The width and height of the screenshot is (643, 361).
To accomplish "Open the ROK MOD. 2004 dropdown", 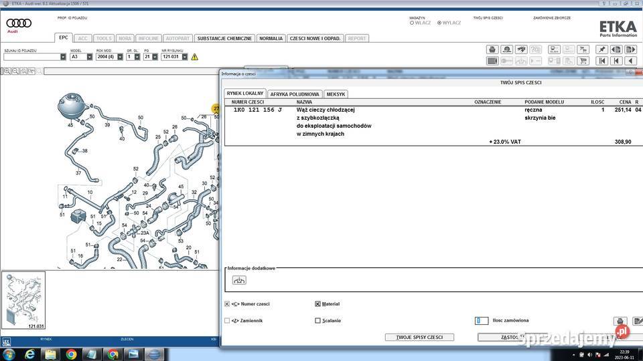I will pyautogui.click(x=120, y=57).
